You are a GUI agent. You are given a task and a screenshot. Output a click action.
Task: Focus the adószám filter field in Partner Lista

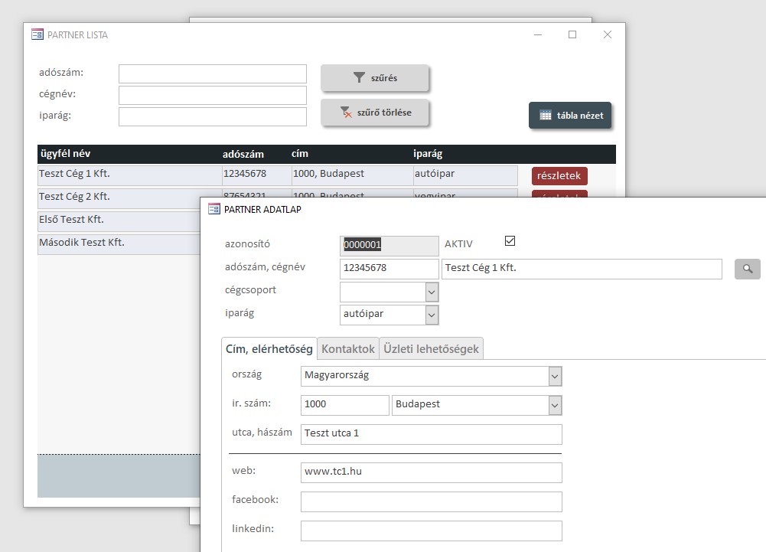(213, 73)
